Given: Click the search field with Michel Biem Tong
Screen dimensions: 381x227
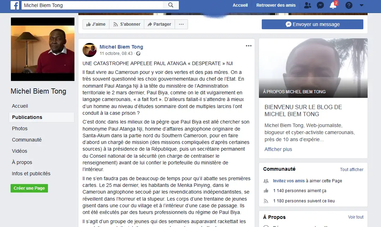Looking at the screenshot, I should point(92,5).
